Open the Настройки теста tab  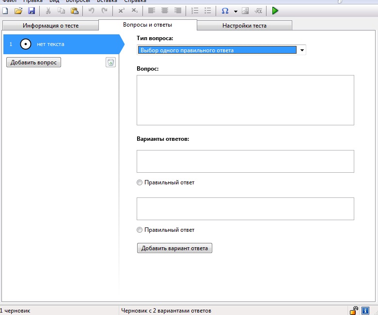[244, 26]
